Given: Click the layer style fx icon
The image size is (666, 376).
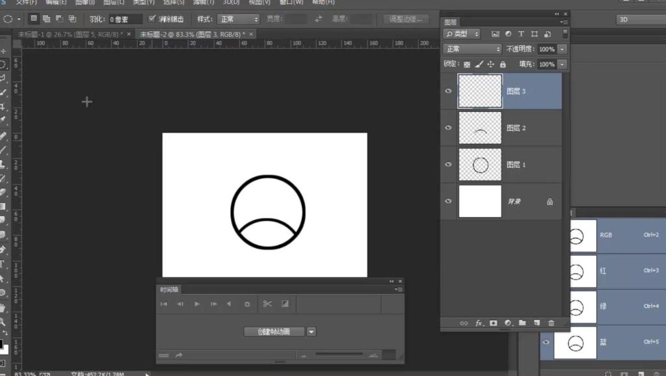Looking at the screenshot, I should [x=479, y=323].
